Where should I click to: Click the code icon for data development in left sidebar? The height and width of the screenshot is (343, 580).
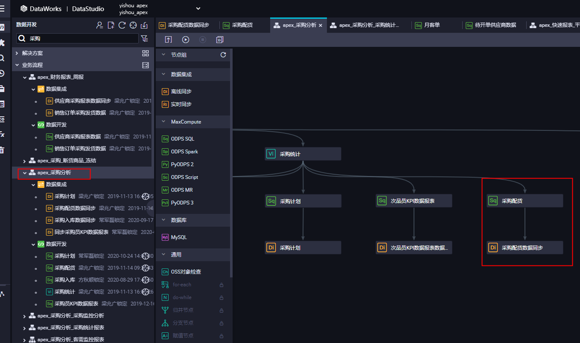click(x=2, y=27)
